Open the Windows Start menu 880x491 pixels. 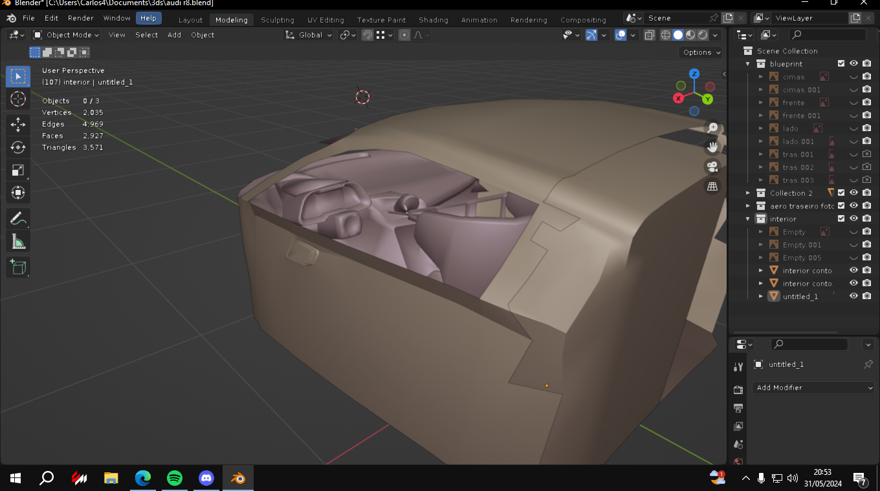16,478
